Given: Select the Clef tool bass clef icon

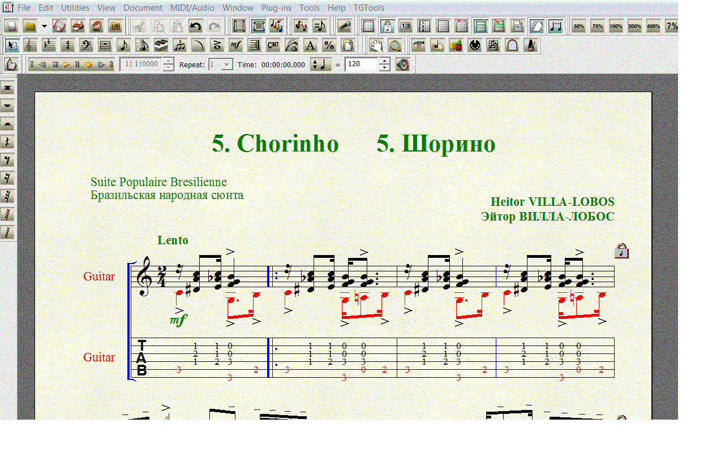Looking at the screenshot, I should click(x=87, y=45).
